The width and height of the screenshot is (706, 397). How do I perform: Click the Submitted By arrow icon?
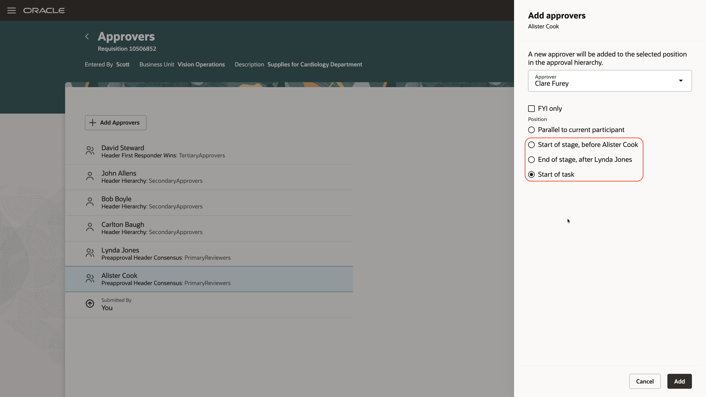pos(90,304)
